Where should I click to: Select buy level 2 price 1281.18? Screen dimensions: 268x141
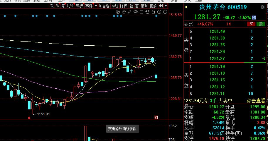217,73
